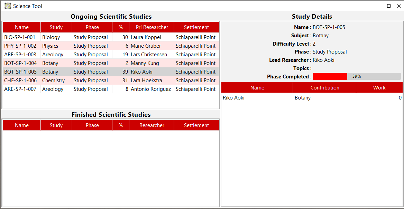Click the 8 percent cell for ARE-SP-1-007
The image size is (404, 209).
point(121,89)
